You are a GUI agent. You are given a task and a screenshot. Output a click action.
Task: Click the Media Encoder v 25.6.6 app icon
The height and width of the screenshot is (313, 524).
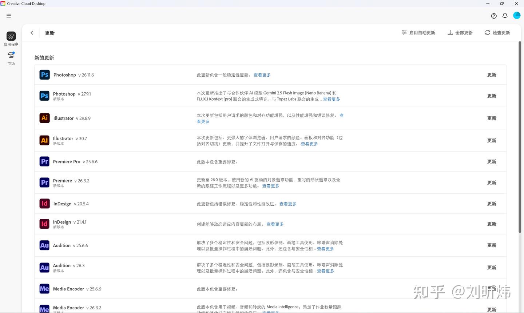click(44, 289)
